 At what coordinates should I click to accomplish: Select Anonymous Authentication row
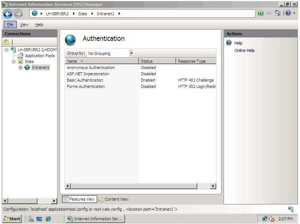pyautogui.click(x=141, y=67)
